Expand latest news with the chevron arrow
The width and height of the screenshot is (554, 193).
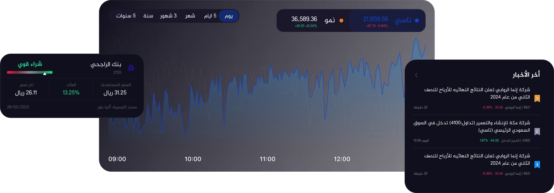click(x=416, y=75)
